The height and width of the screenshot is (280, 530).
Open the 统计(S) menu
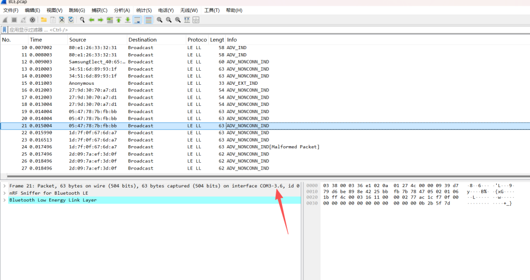[144, 10]
